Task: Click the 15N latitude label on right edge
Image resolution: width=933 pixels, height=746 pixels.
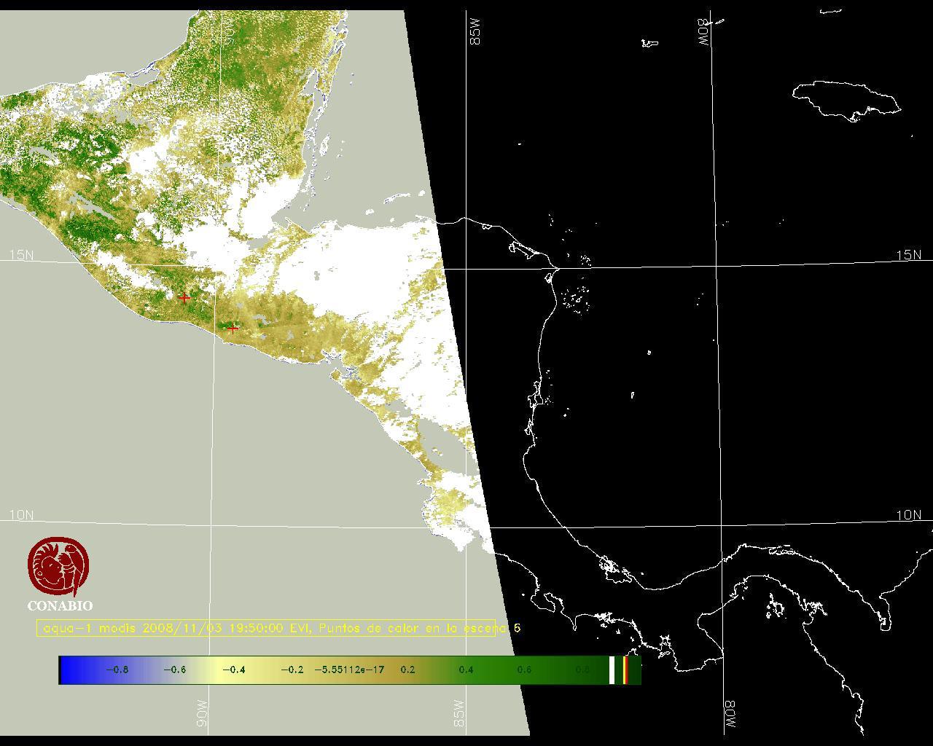Action: tap(908, 255)
